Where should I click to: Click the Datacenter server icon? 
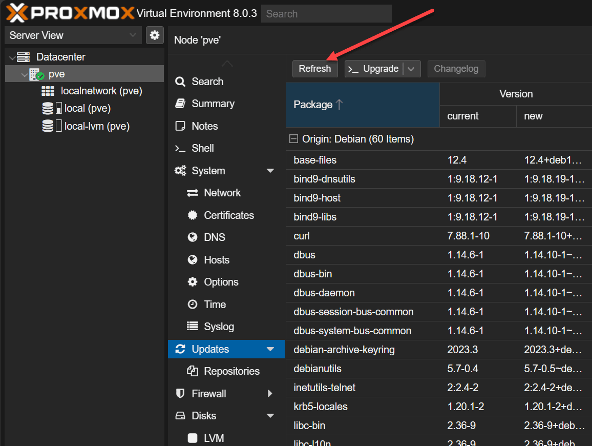click(24, 57)
